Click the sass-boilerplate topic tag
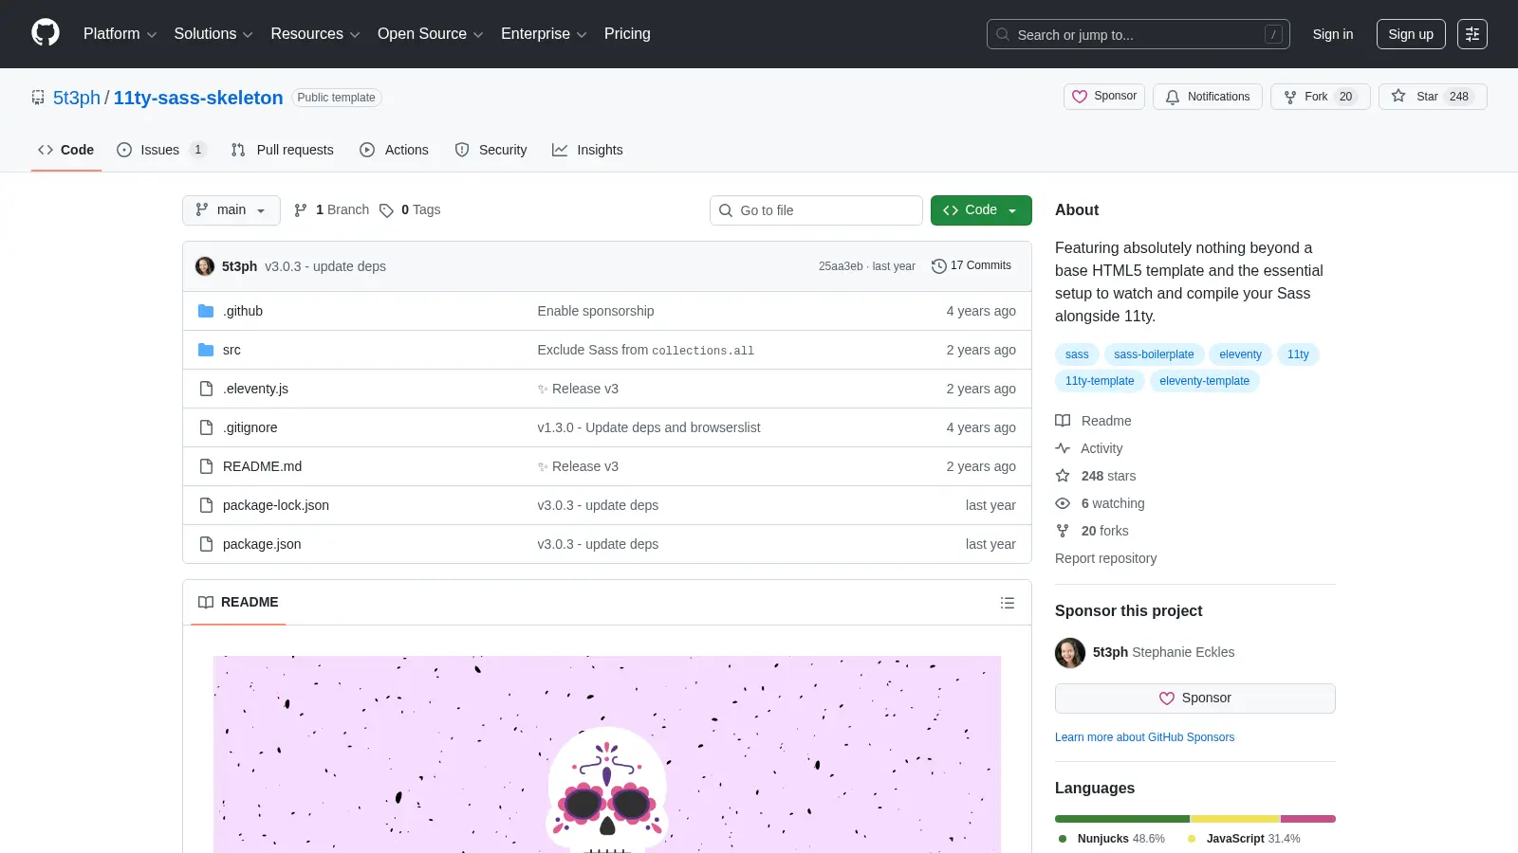Image resolution: width=1518 pixels, height=853 pixels. (x=1154, y=354)
